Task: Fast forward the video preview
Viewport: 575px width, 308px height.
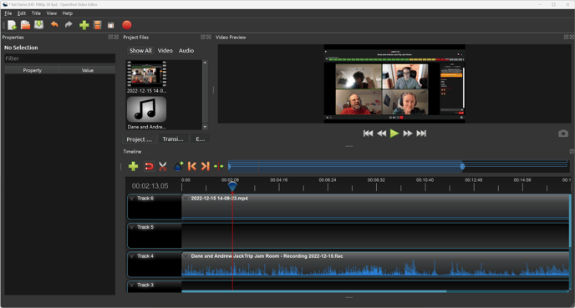Action: tap(408, 134)
